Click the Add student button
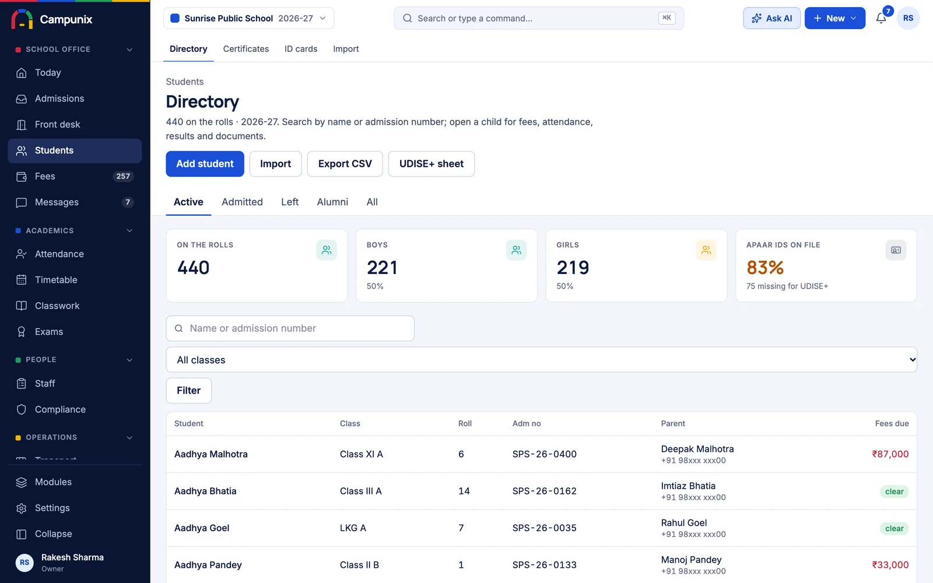933x583 pixels. [205, 164]
